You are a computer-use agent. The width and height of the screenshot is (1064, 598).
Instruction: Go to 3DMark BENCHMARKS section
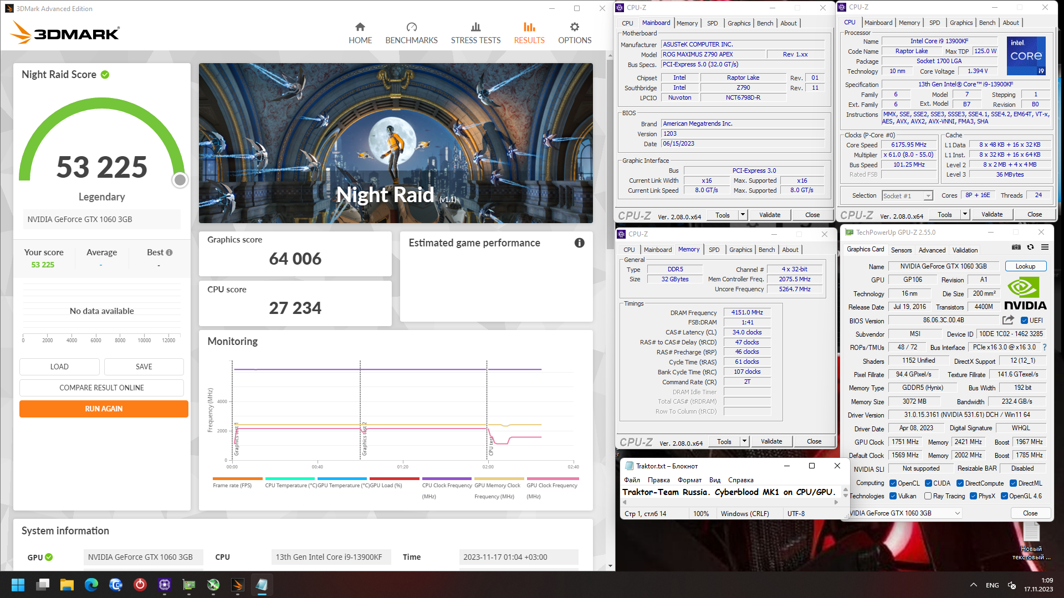(411, 33)
